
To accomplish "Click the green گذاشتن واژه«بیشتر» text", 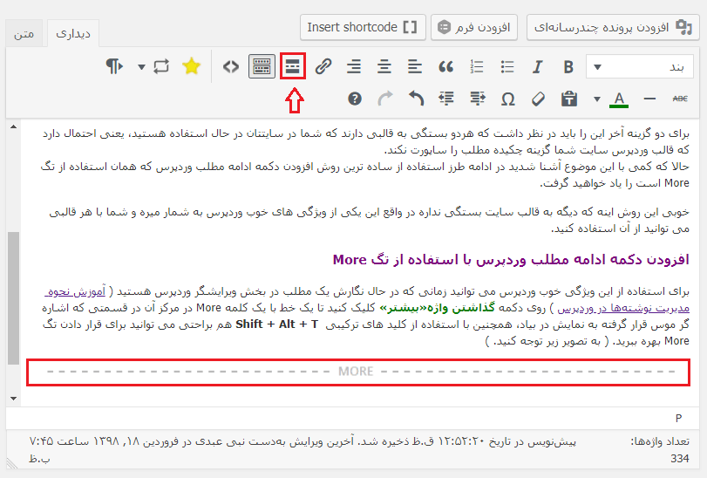I will (437, 309).
